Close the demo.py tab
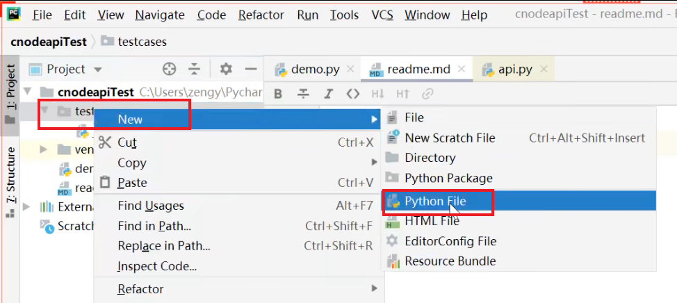 point(350,69)
